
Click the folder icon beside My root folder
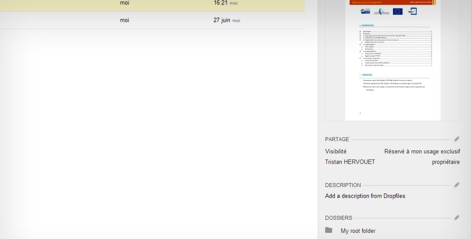[329, 231]
